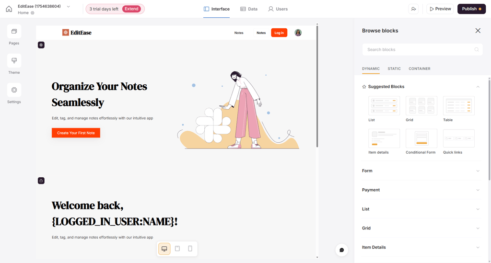The image size is (491, 263).
Task: Switch to the Users tab
Action: click(278, 9)
